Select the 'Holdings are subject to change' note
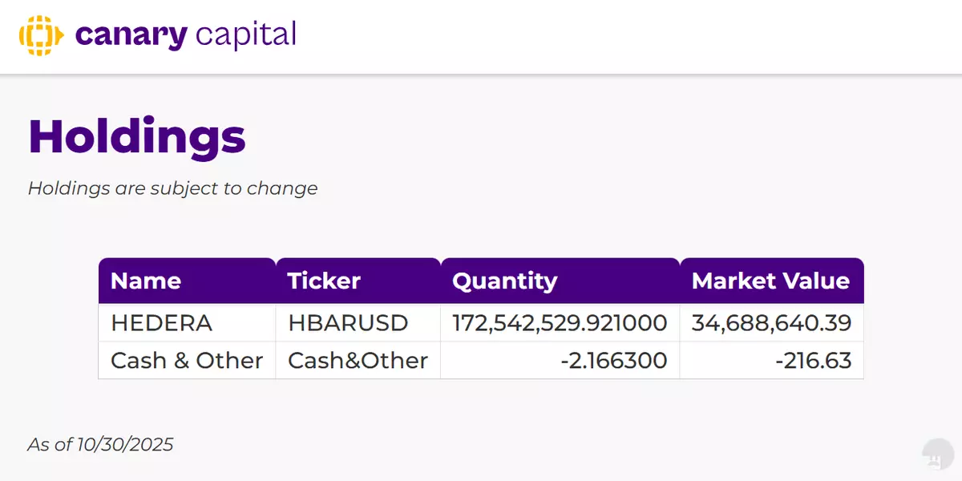962x481 pixels. click(x=172, y=188)
